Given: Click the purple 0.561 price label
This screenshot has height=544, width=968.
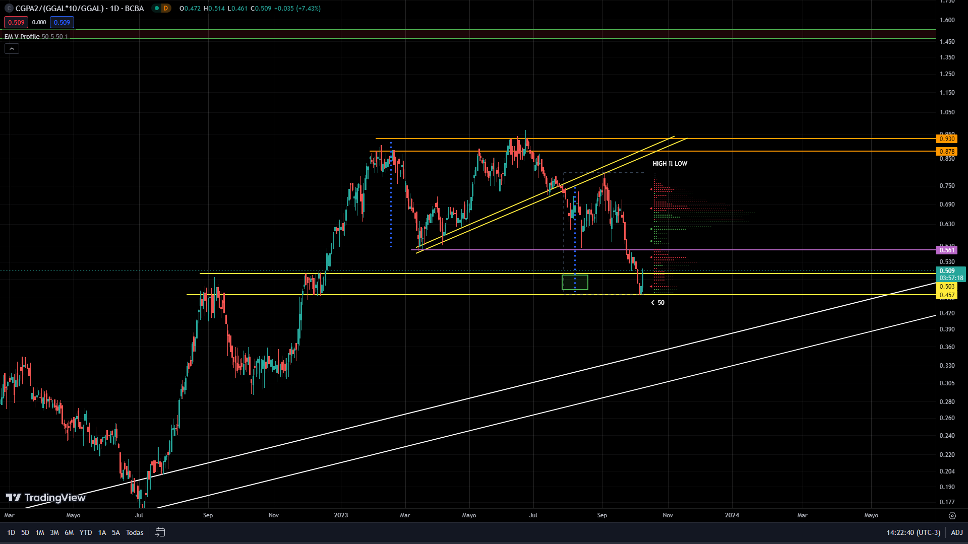Looking at the screenshot, I should pos(946,250).
